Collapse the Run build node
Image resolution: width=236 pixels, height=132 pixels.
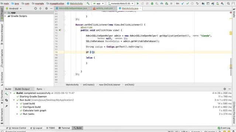click(14, 100)
